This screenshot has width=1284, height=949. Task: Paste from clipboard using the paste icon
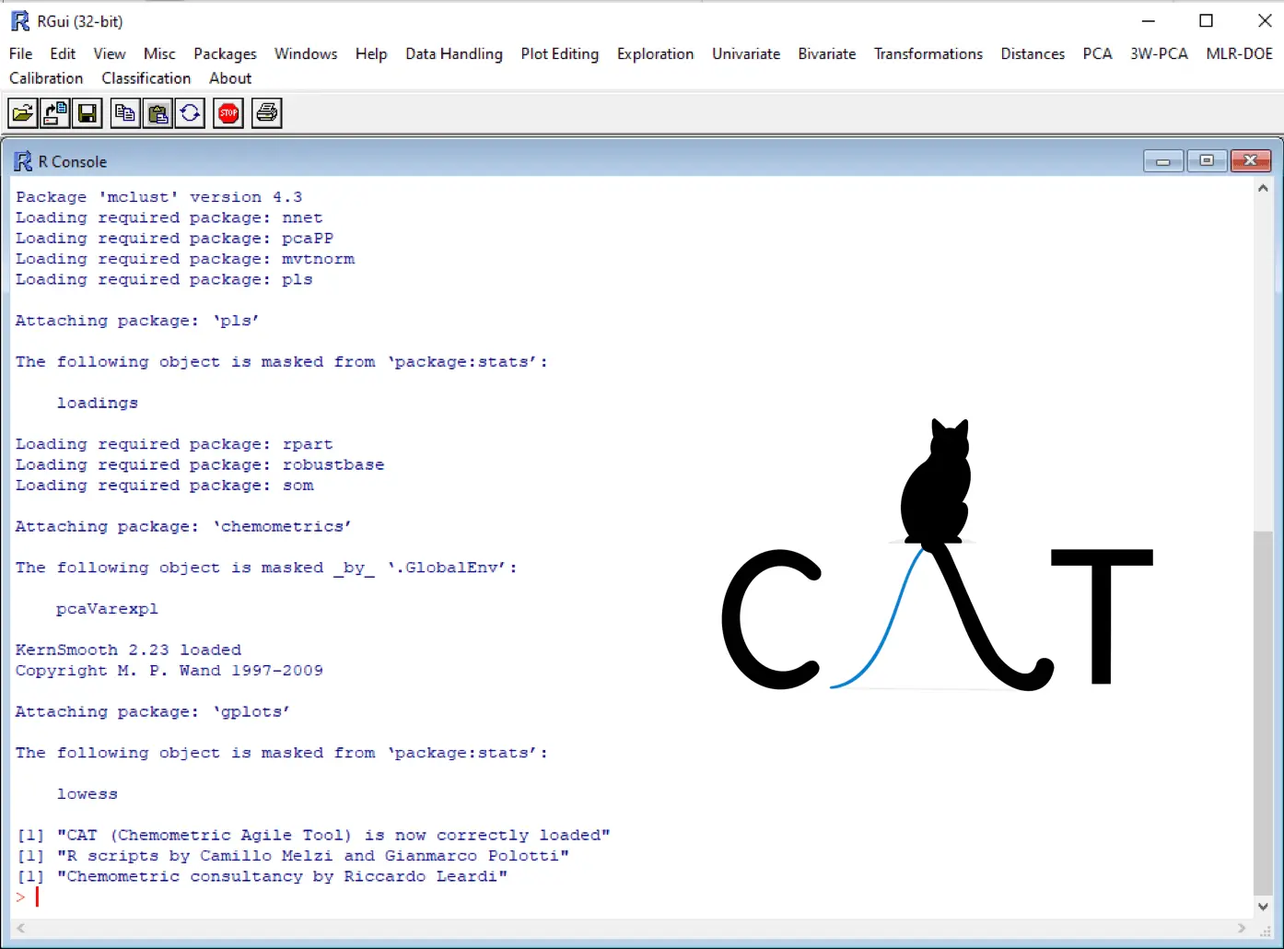(157, 112)
